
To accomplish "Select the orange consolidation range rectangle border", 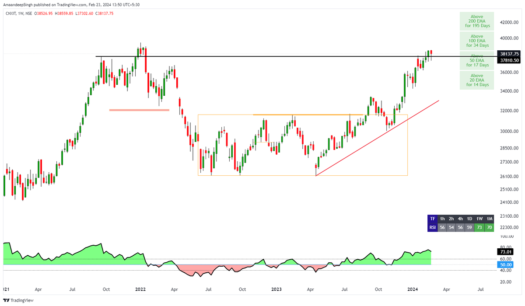I will pyautogui.click(x=303, y=145).
